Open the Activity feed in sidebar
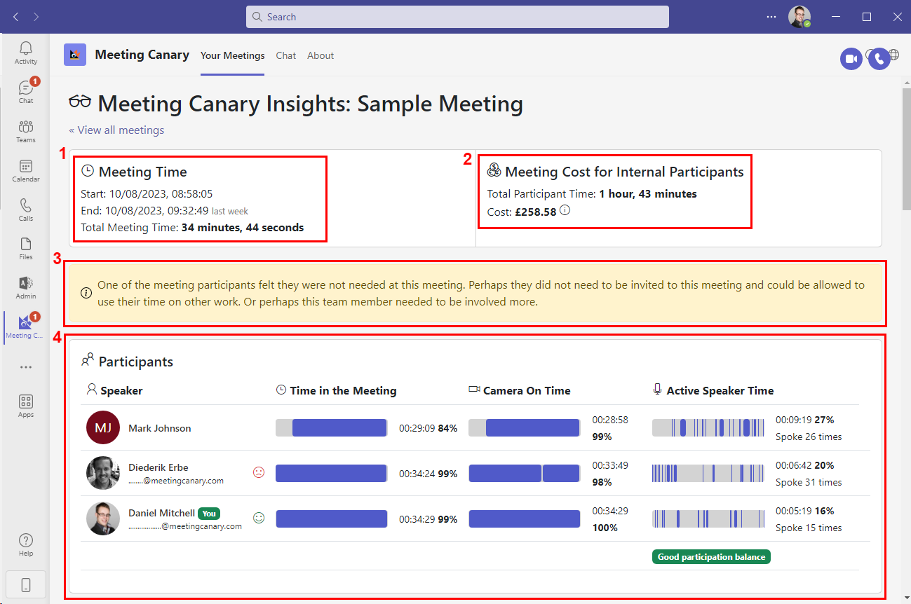911x604 pixels. [26, 53]
